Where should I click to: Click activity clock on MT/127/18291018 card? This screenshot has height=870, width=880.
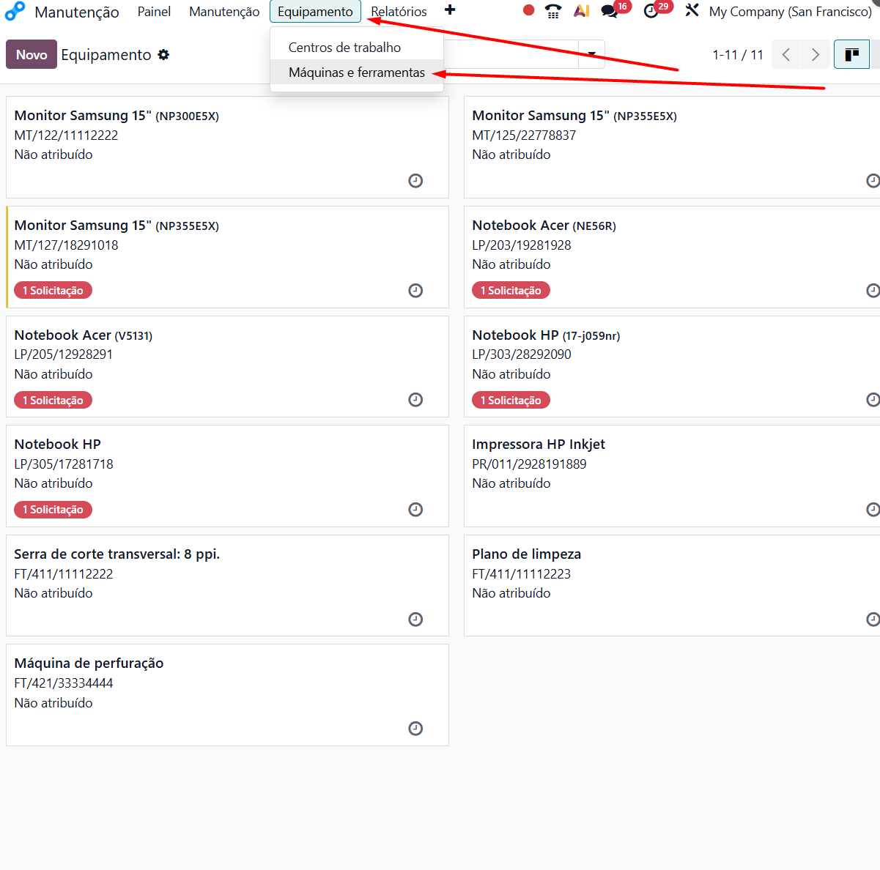(415, 291)
